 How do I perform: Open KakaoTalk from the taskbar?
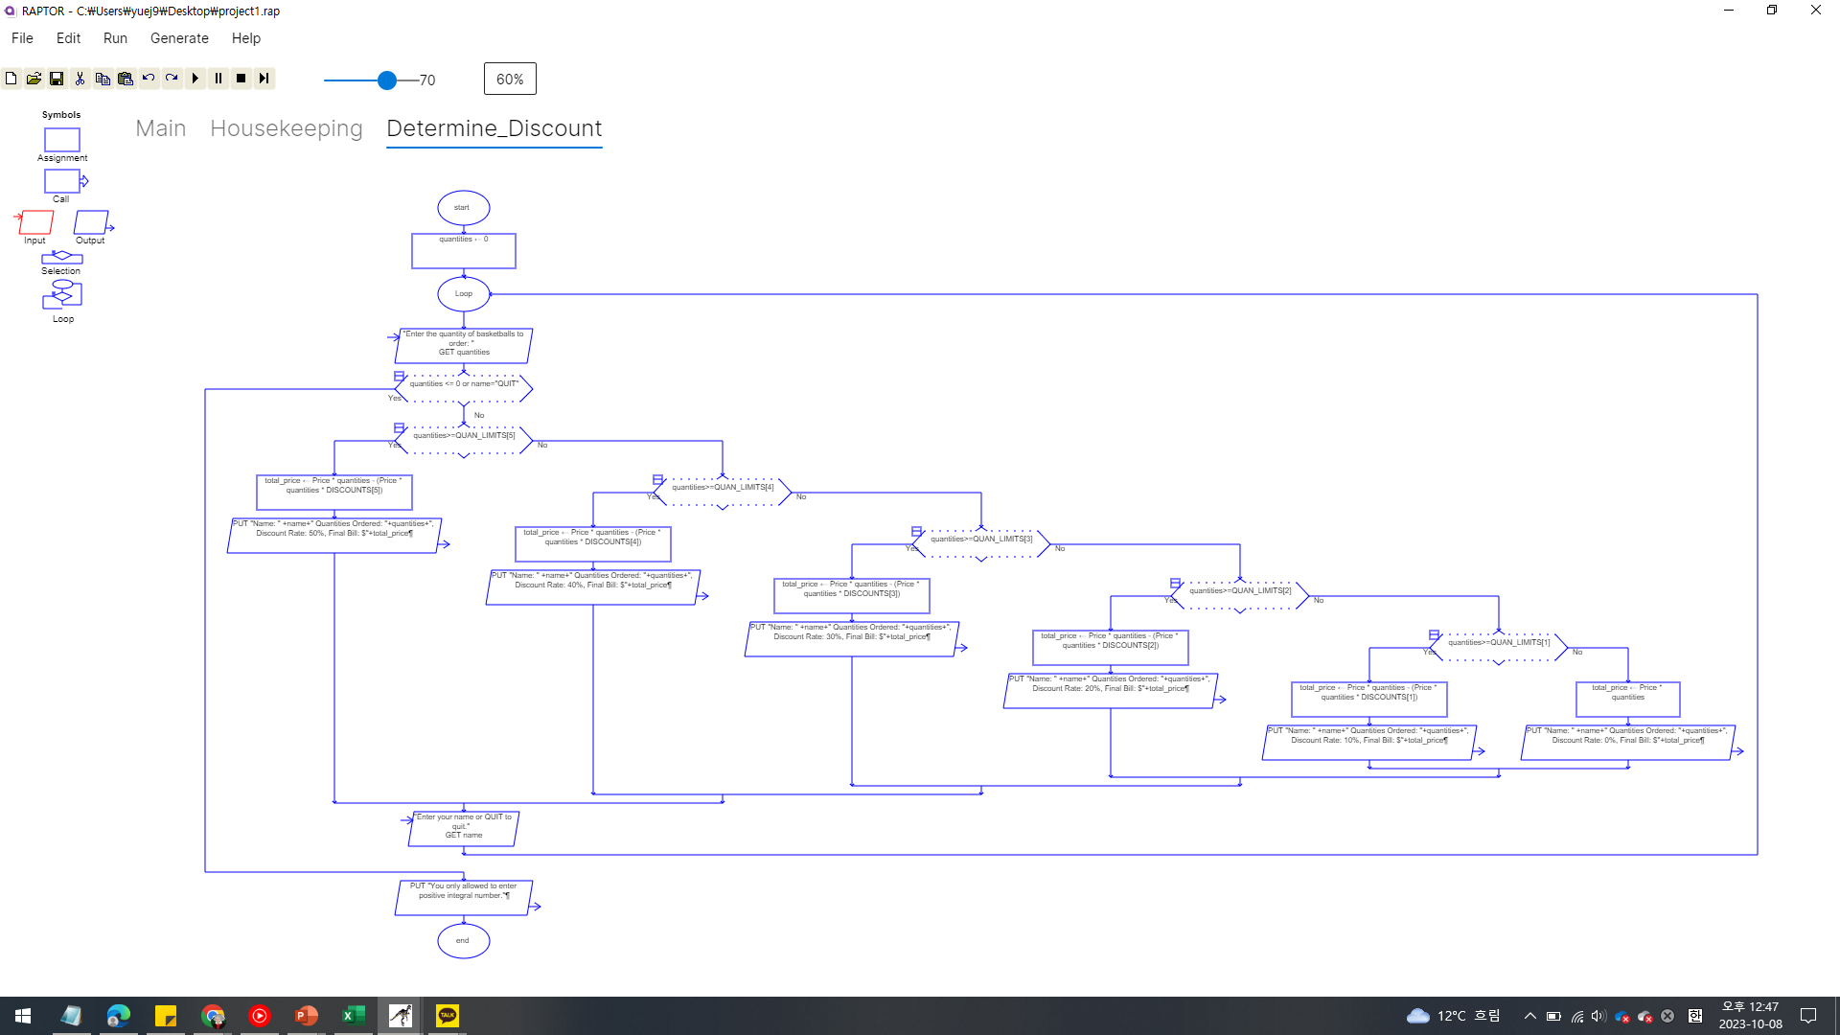click(447, 1015)
